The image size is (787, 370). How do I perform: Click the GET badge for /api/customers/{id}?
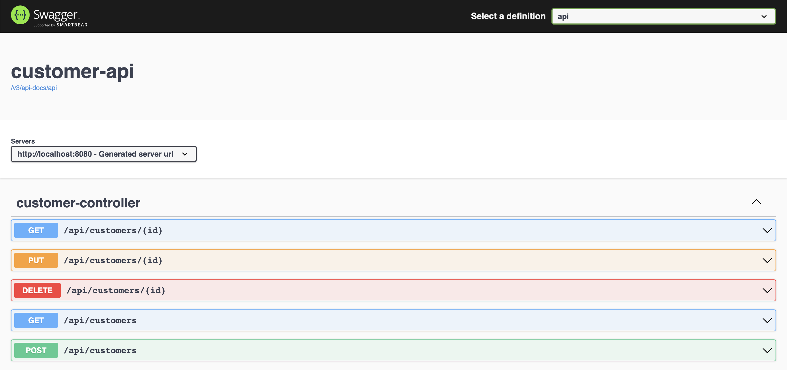pyautogui.click(x=36, y=230)
